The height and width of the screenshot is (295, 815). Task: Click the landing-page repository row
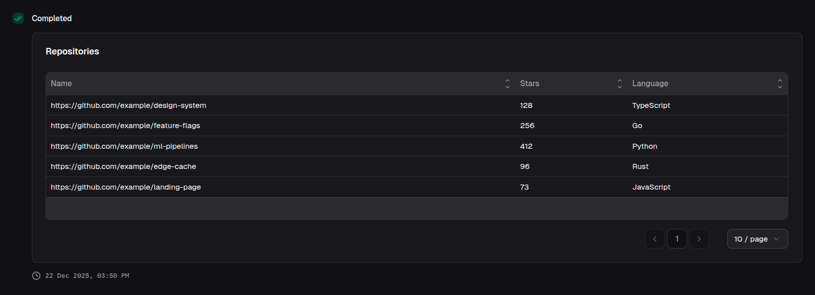(x=125, y=187)
